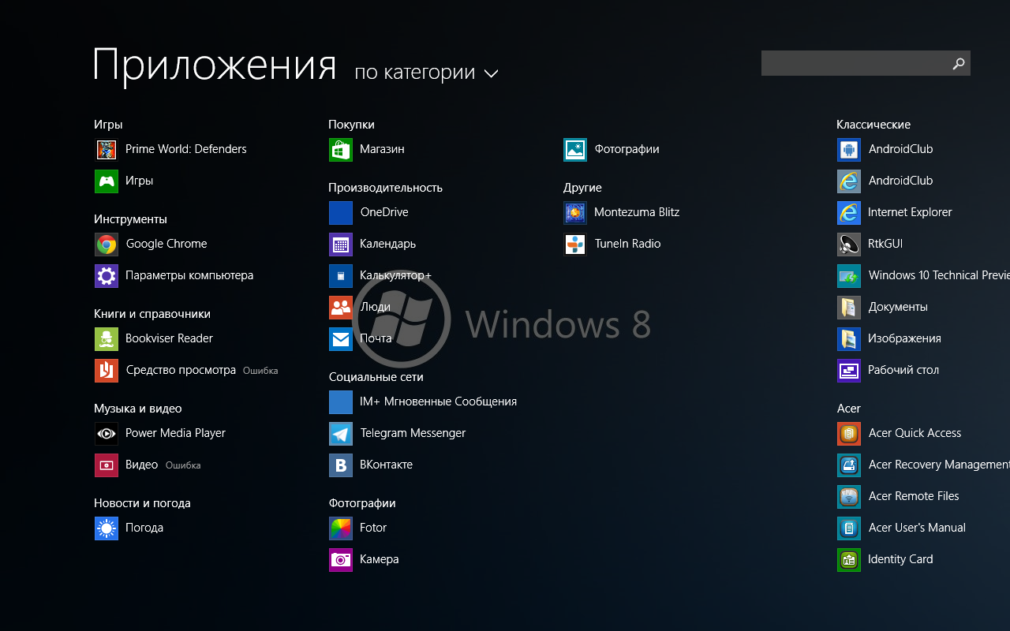1010x631 pixels.
Task: Launch the Погода weather app
Action: [x=144, y=528]
